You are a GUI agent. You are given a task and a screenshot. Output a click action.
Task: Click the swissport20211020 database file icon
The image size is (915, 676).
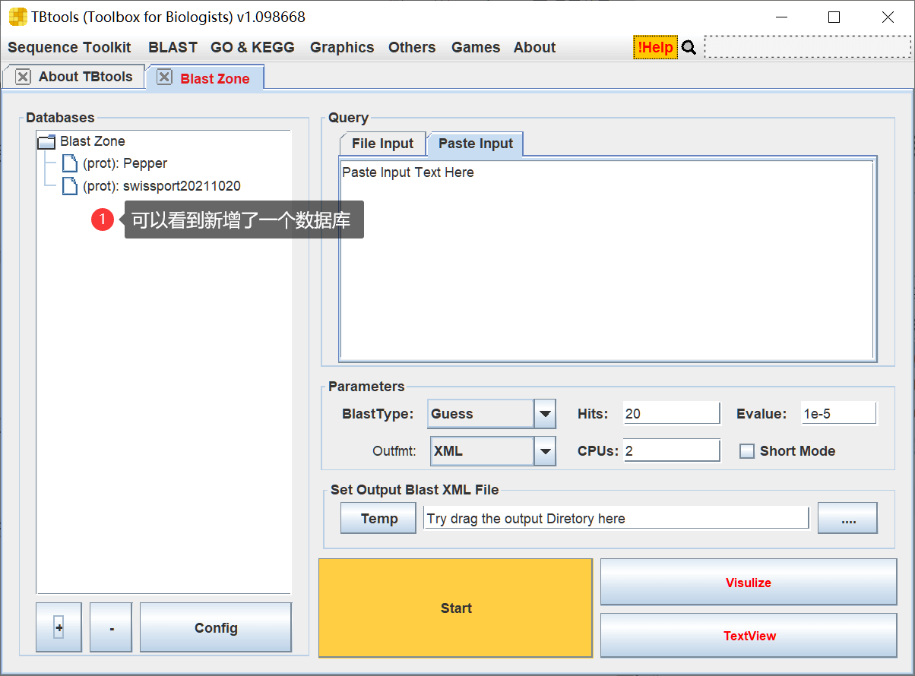pos(70,186)
